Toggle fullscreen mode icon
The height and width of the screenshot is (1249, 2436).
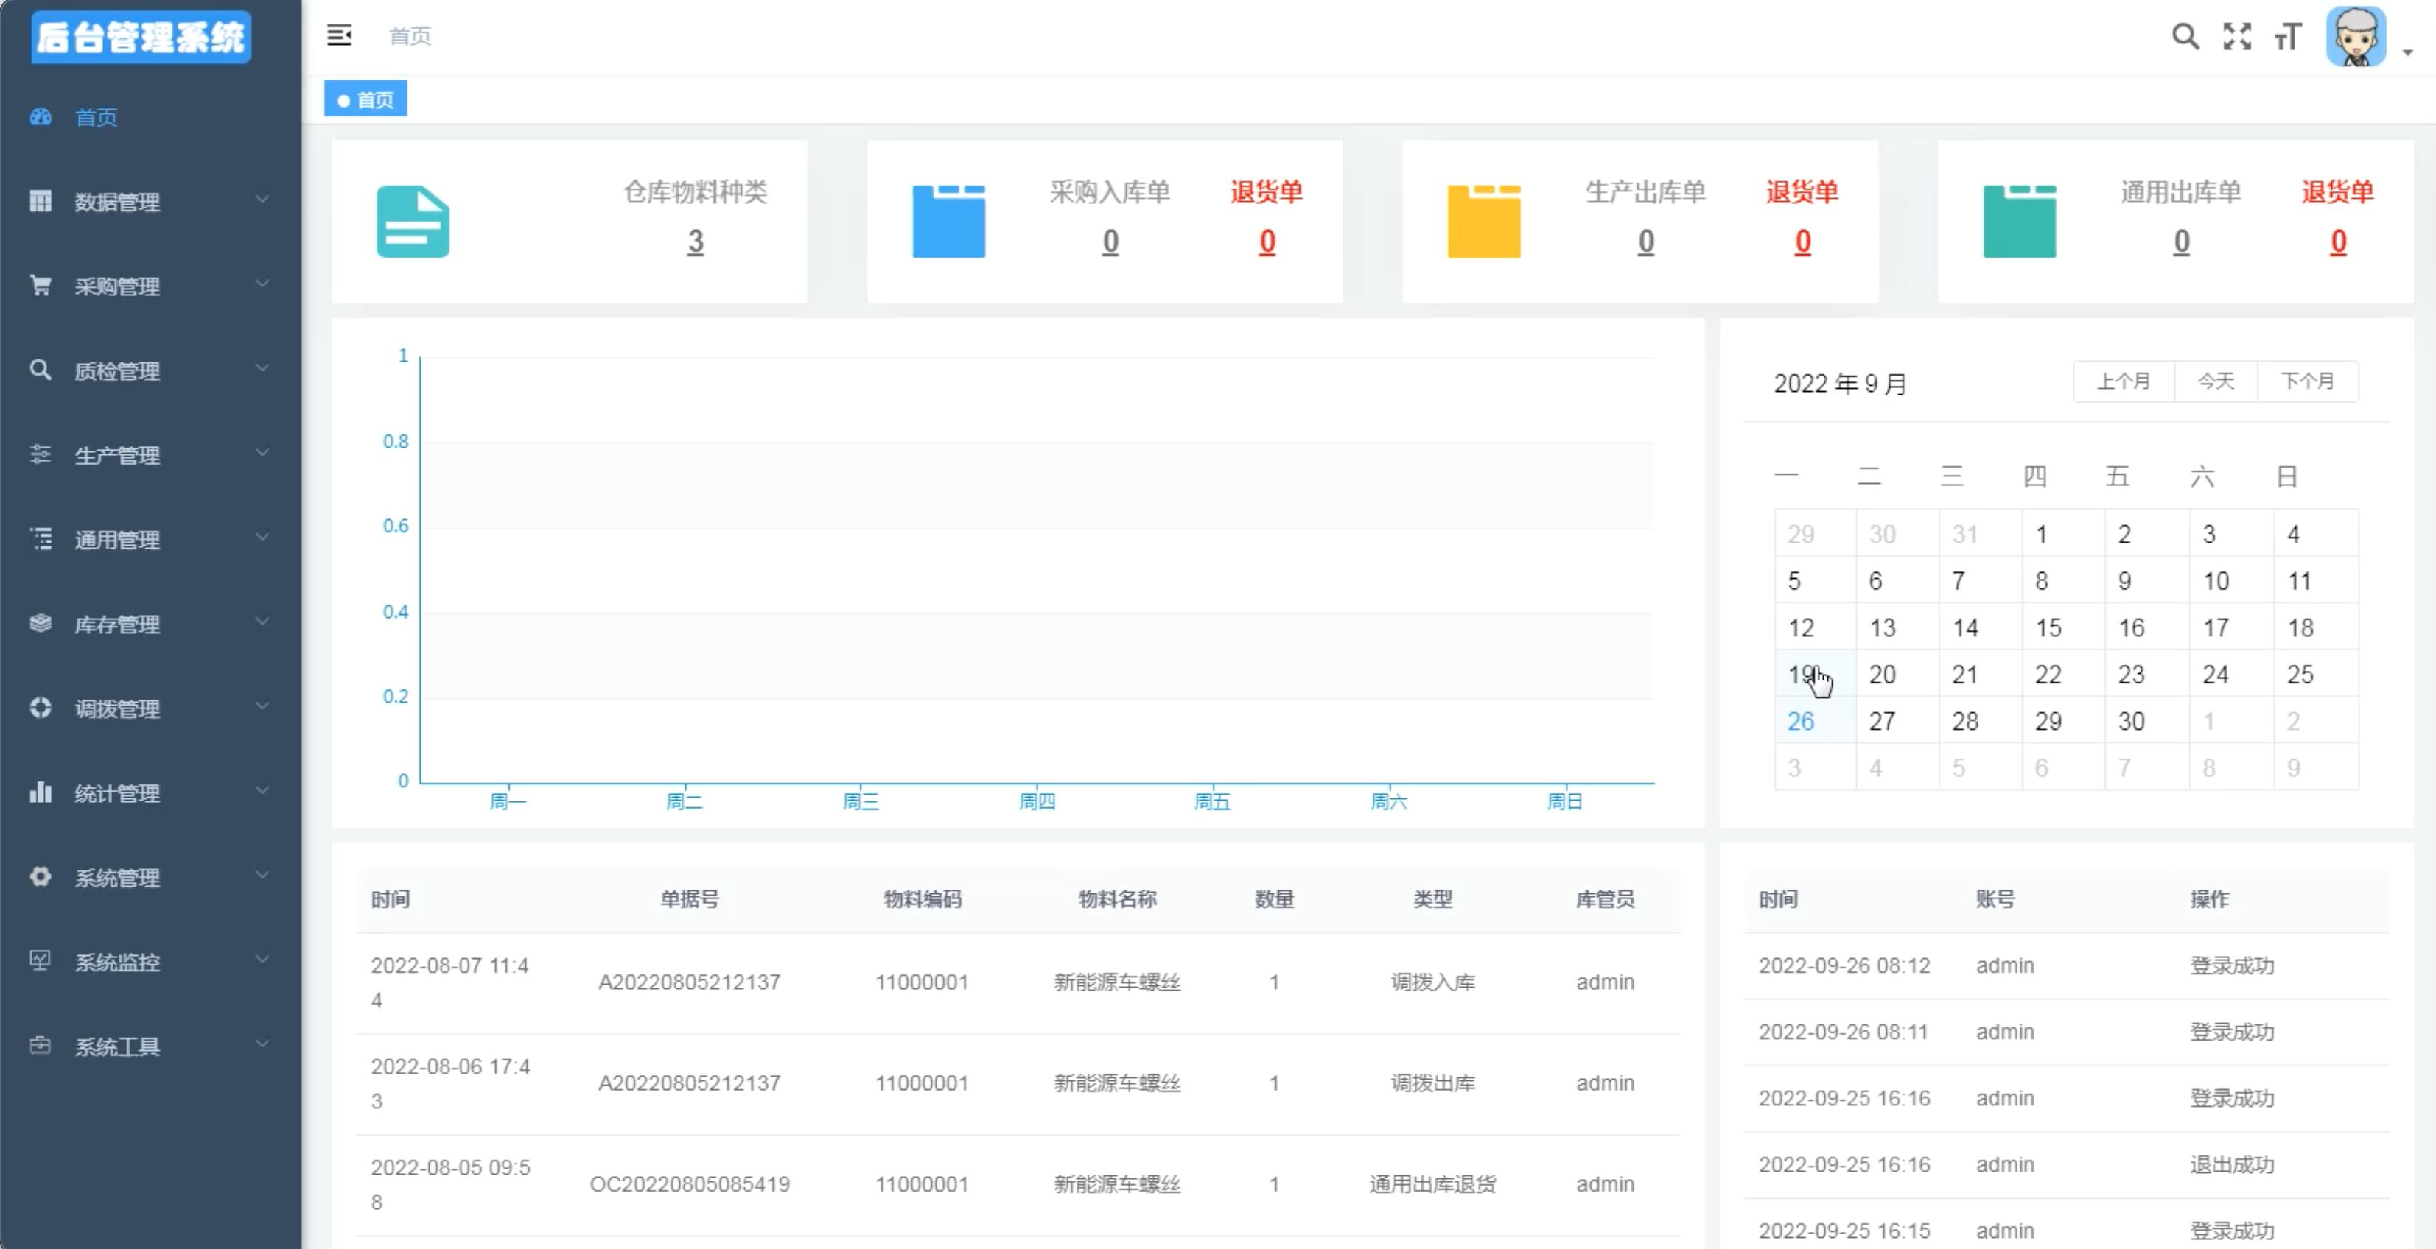2236,37
